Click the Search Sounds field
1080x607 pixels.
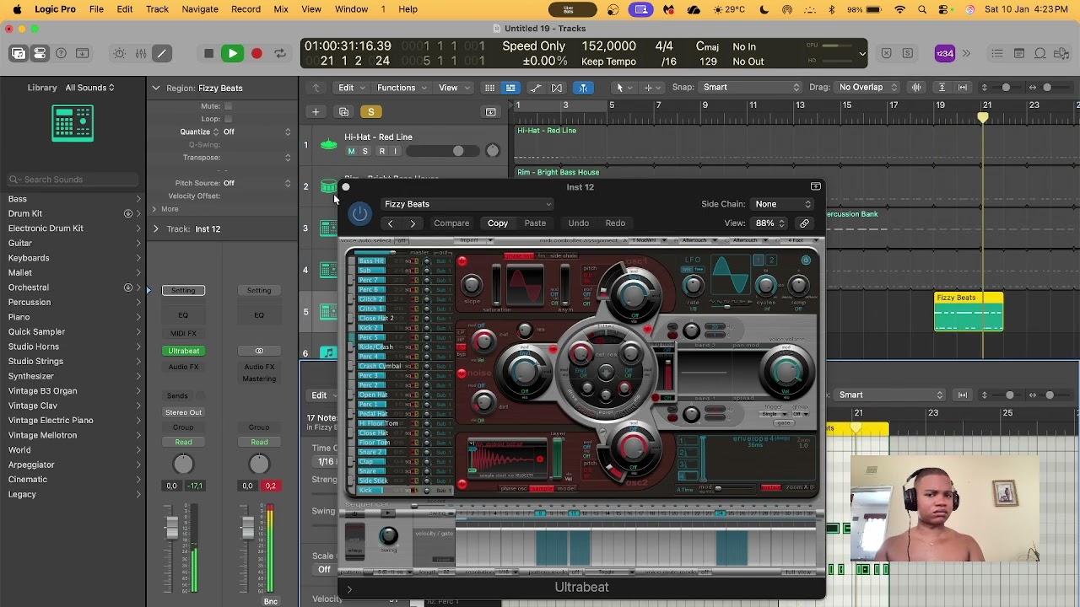(x=73, y=180)
